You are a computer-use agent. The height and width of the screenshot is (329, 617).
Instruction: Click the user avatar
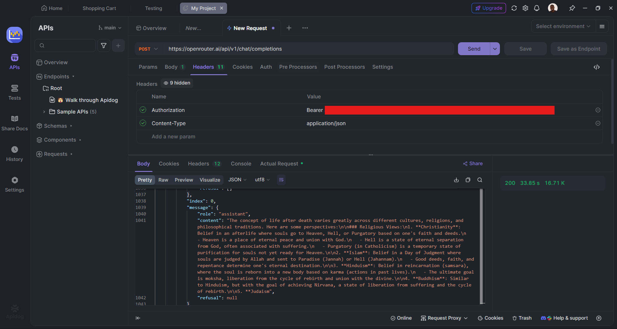(553, 8)
